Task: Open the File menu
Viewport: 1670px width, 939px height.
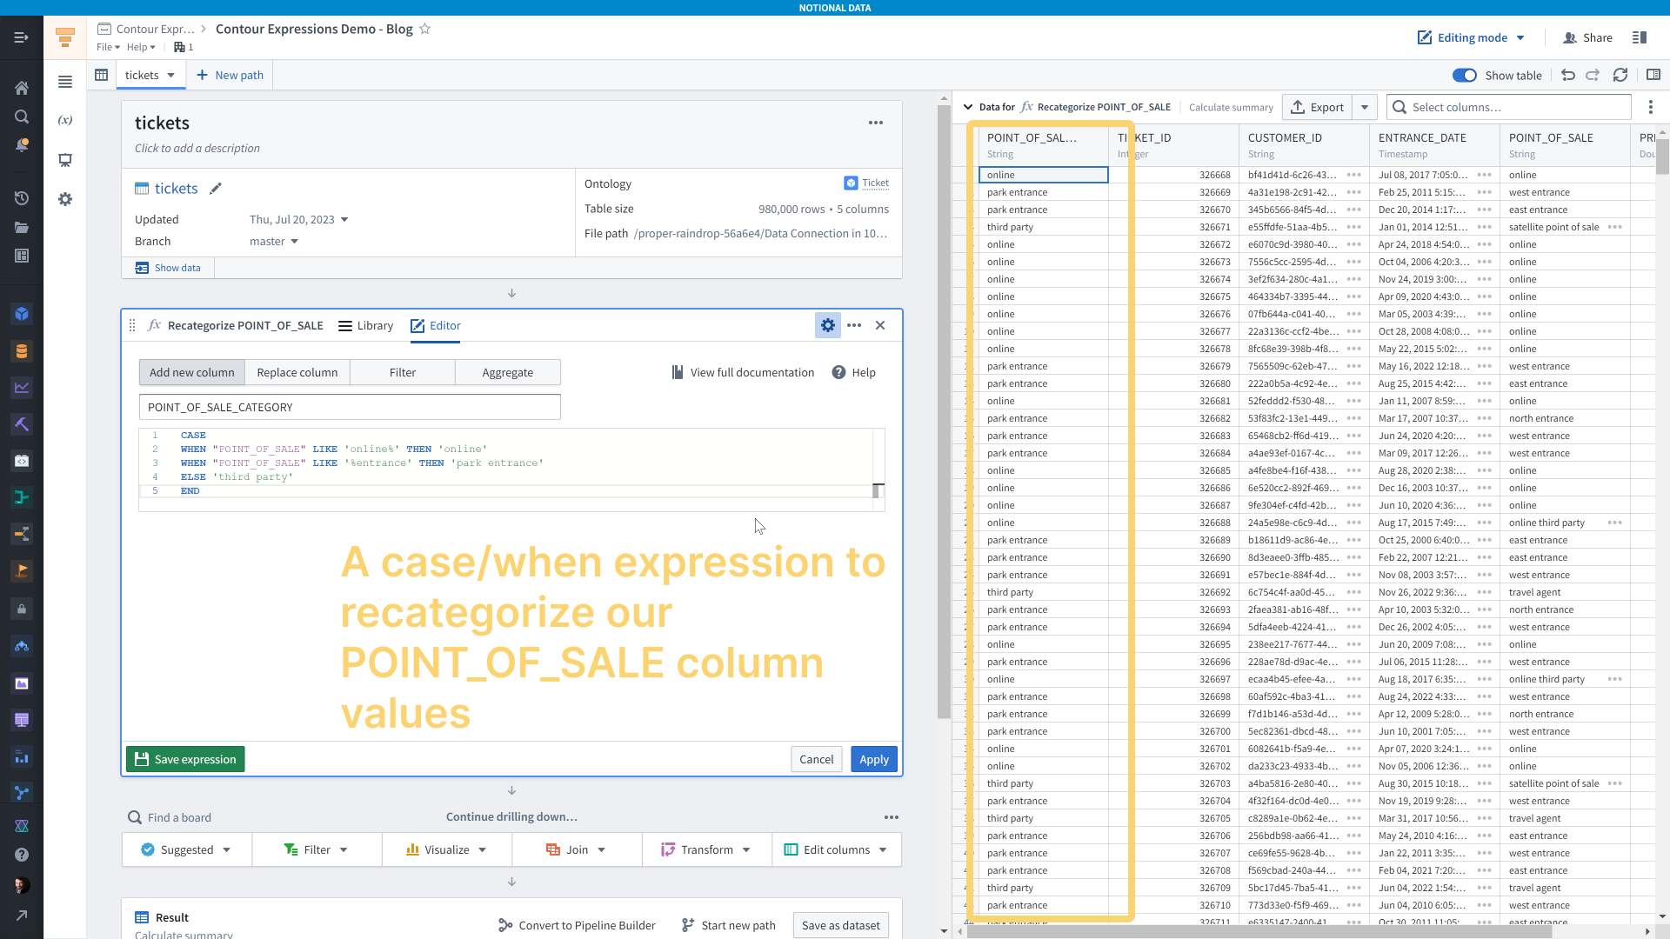Action: tap(108, 47)
